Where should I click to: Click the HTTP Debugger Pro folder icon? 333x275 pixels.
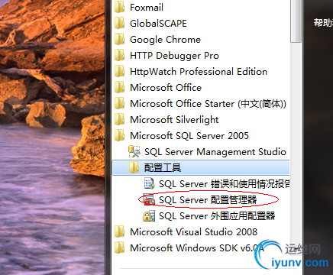coord(119,55)
